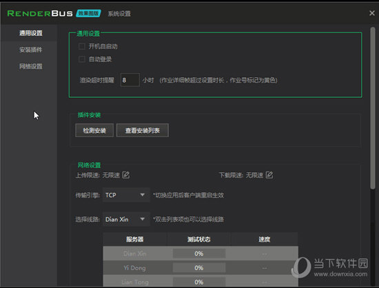Click the 查看安装列表 button
This screenshot has height=288, width=379.
[x=143, y=130]
